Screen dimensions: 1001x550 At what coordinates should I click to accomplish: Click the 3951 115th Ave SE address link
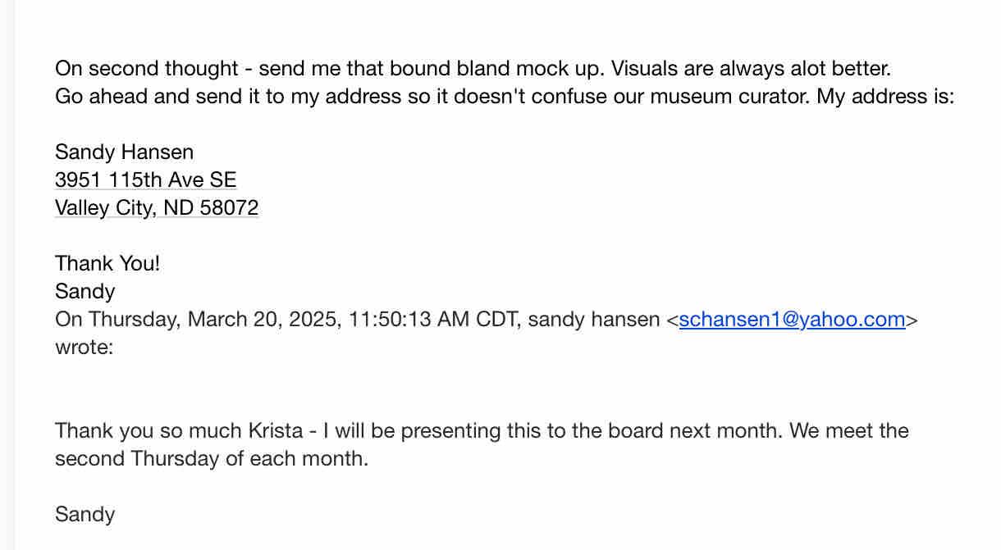tap(145, 180)
